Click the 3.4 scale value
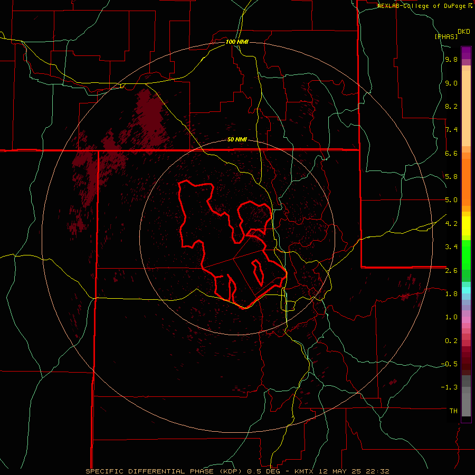Screen dimensions: 475x475 pos(451,247)
